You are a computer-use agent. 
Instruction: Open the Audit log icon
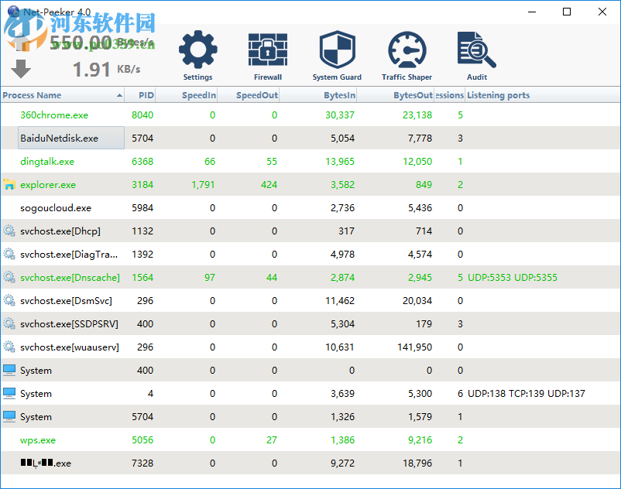[475, 48]
